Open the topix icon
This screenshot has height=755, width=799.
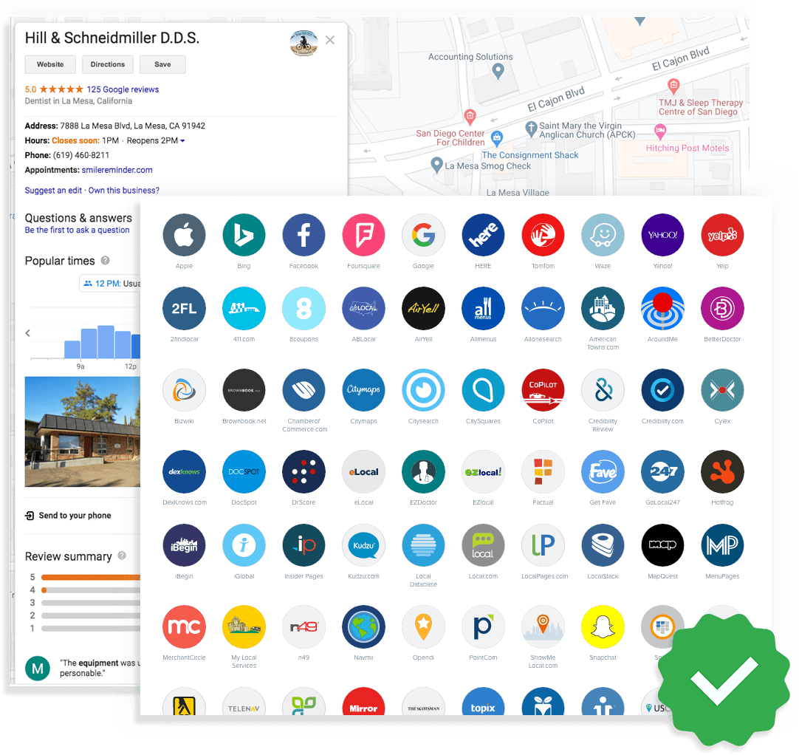pyautogui.click(x=483, y=702)
